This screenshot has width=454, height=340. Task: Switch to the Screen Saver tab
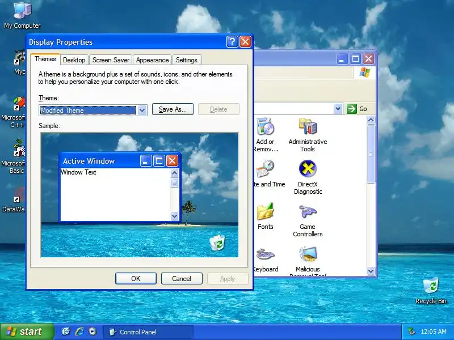(x=111, y=60)
